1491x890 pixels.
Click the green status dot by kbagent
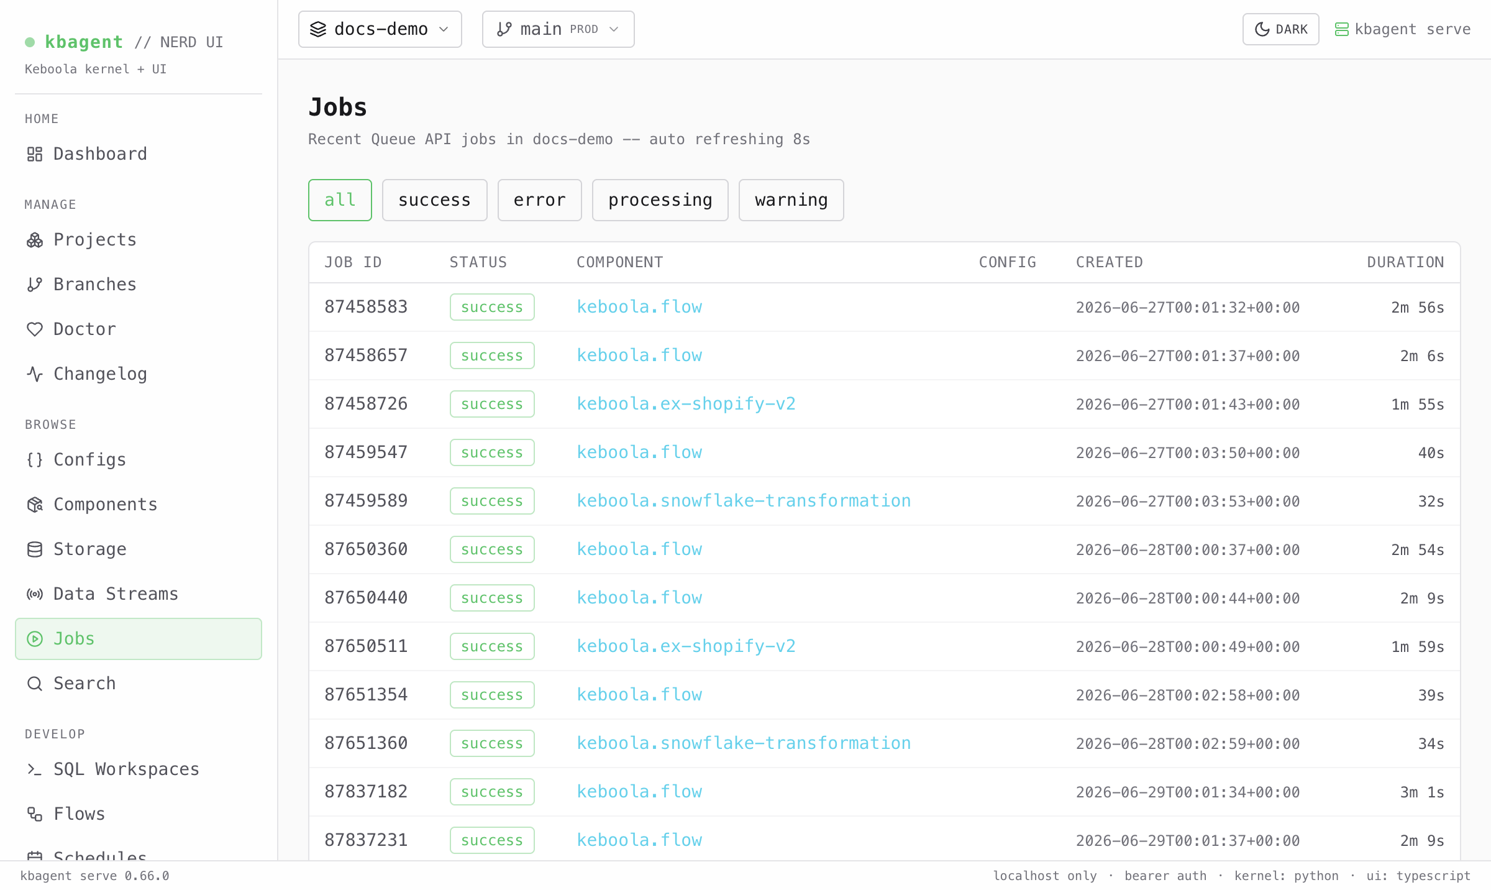[30, 42]
